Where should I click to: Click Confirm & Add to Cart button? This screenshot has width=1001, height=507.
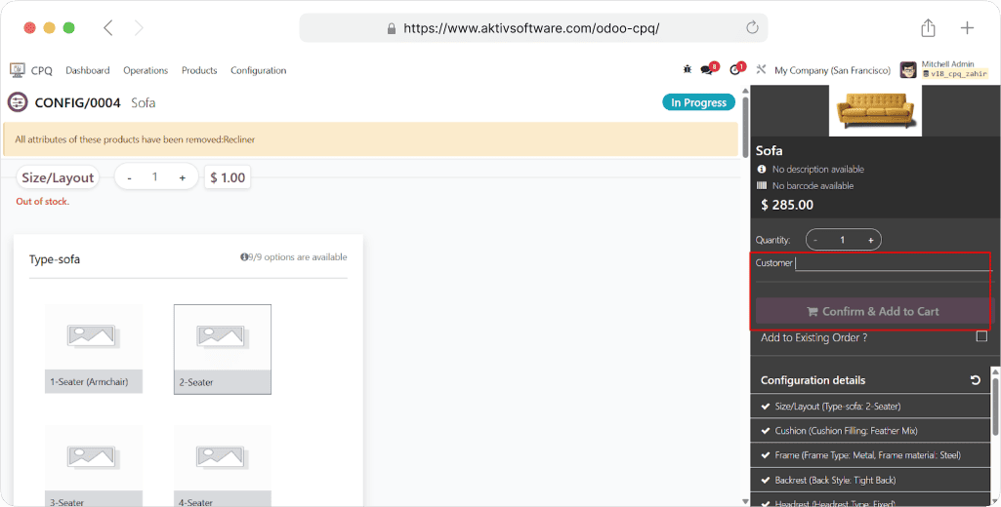[872, 311]
